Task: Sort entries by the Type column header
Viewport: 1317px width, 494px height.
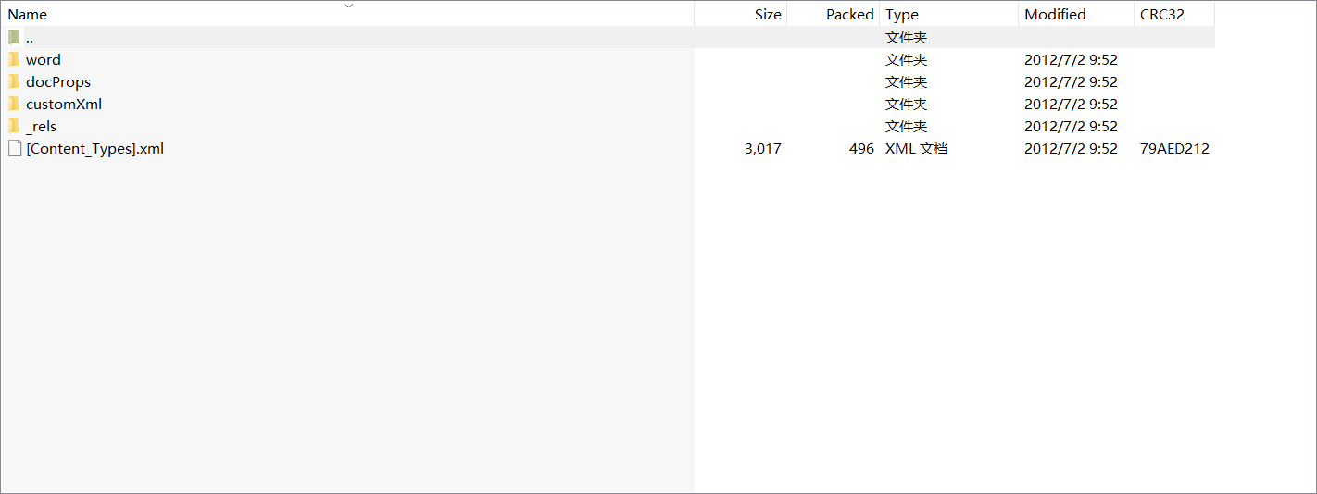Action: click(x=949, y=14)
